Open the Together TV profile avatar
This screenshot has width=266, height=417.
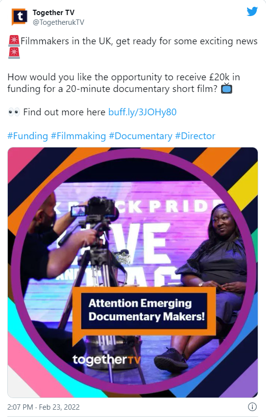click(19, 17)
